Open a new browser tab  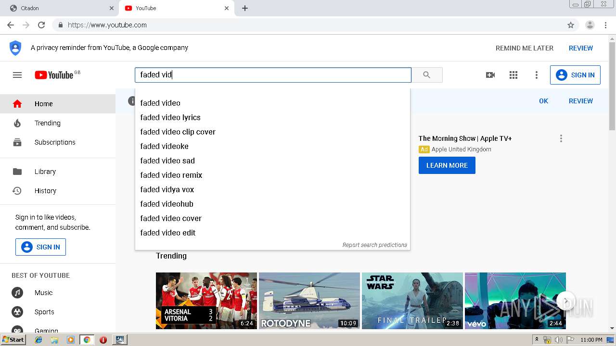(x=245, y=8)
